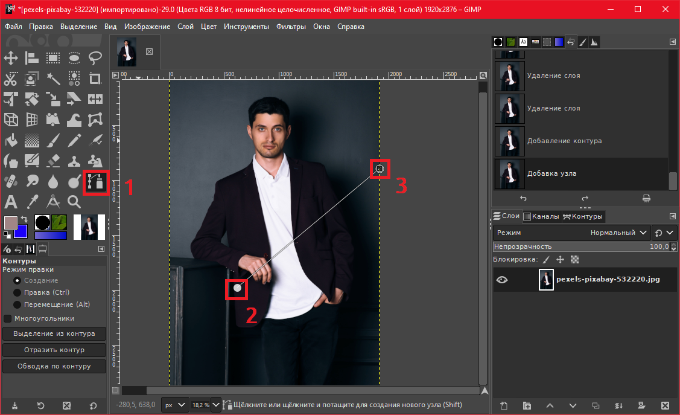The width and height of the screenshot is (680, 415).
Task: Clear undo history shredder icon
Action: pos(646,198)
